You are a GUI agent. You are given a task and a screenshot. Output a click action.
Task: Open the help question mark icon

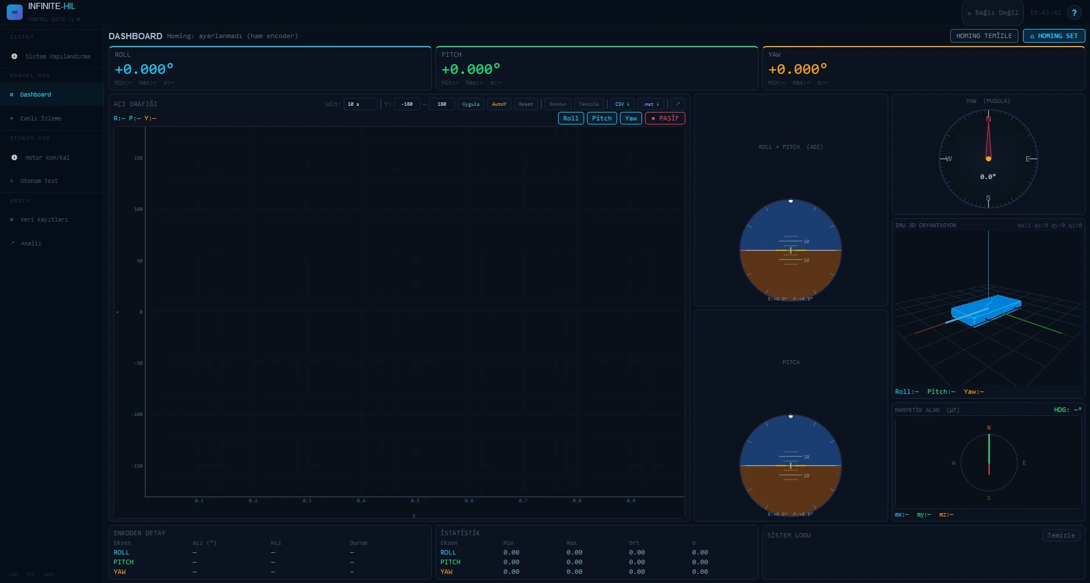(x=1074, y=13)
